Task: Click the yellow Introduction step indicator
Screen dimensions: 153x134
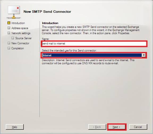Action: (x=9, y=23)
